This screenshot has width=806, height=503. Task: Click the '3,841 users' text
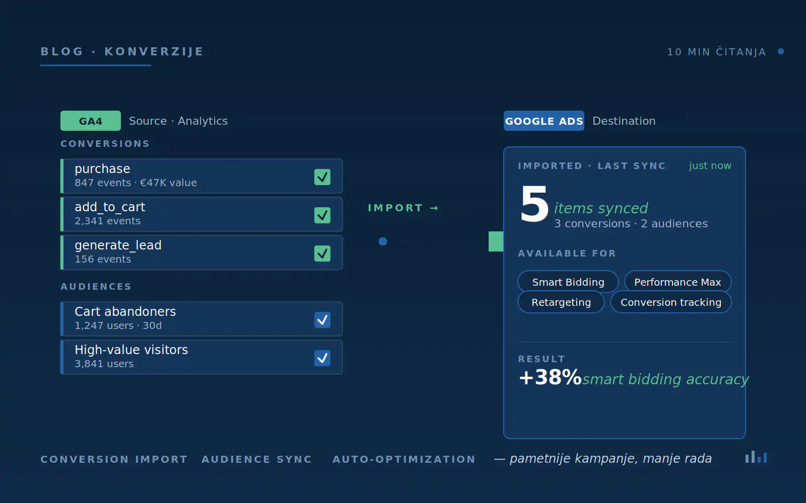pyautogui.click(x=104, y=364)
